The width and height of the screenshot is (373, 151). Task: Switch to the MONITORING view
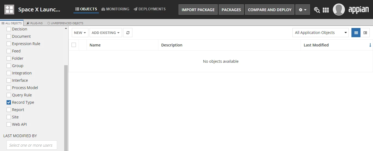(x=115, y=9)
